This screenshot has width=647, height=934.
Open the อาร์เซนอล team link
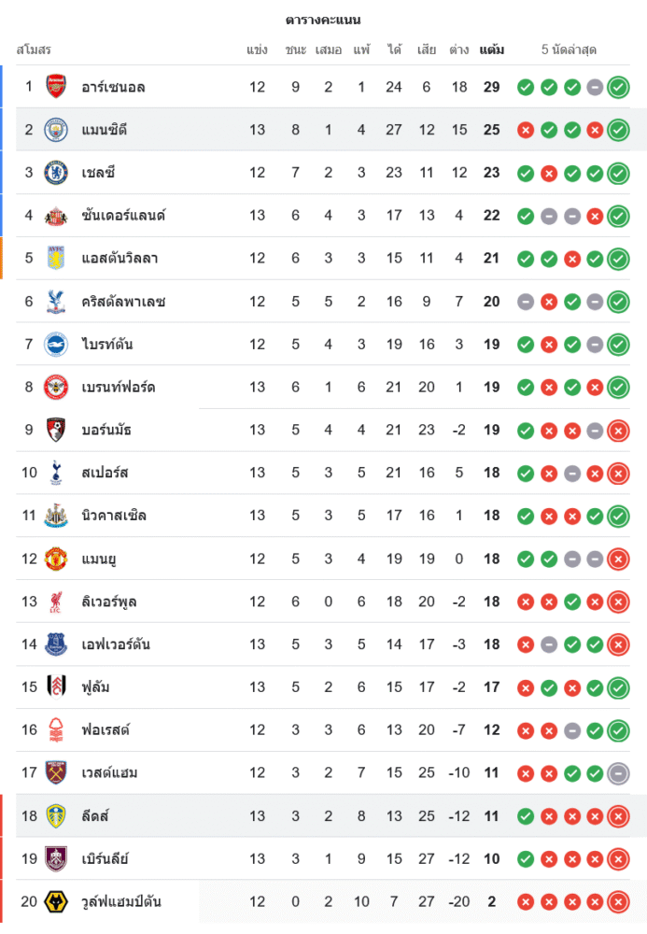pos(113,87)
